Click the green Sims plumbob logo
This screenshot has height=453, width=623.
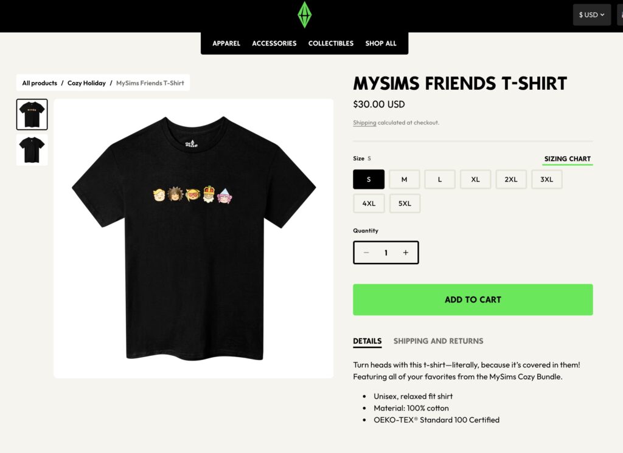304,15
